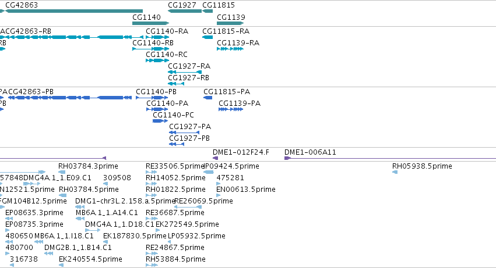Select the DME1-012F24.F clone feature
Image resolution: width=496 pixels, height=268 pixels.
pyautogui.click(x=216, y=158)
